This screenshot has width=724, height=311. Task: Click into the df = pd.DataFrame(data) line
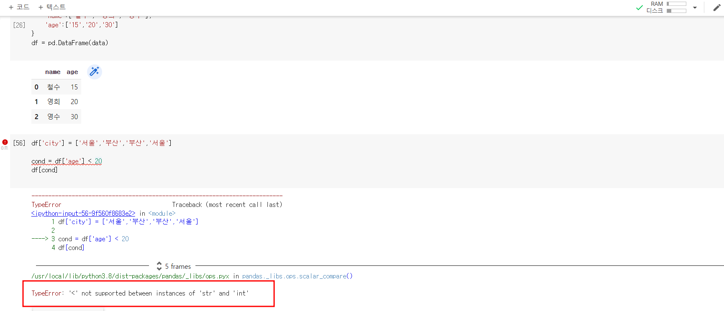coord(70,43)
